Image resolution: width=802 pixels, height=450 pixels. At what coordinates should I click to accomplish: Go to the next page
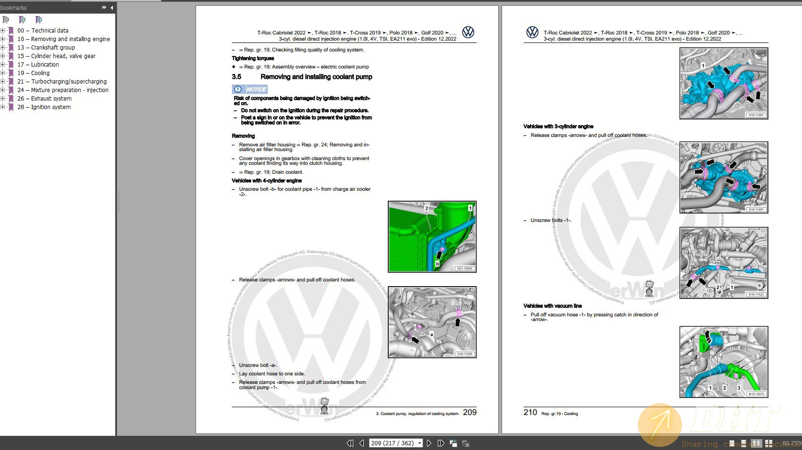(x=429, y=443)
